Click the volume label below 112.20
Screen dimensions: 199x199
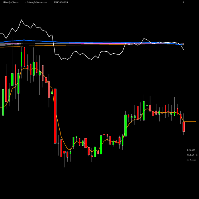[192, 155]
